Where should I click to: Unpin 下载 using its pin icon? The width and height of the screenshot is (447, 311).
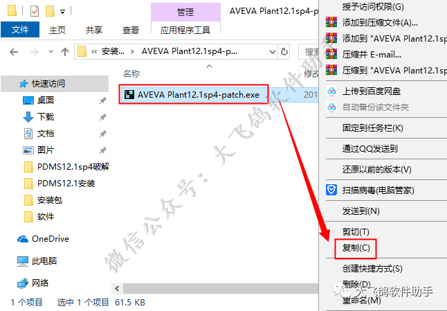pos(103,117)
